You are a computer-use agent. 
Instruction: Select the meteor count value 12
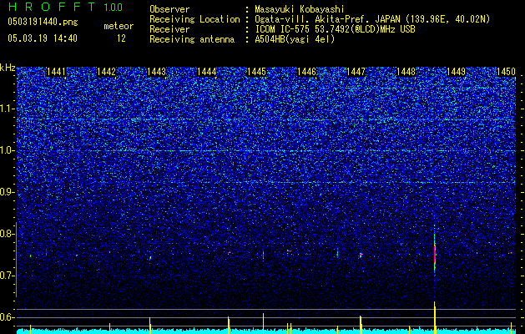tap(121, 38)
